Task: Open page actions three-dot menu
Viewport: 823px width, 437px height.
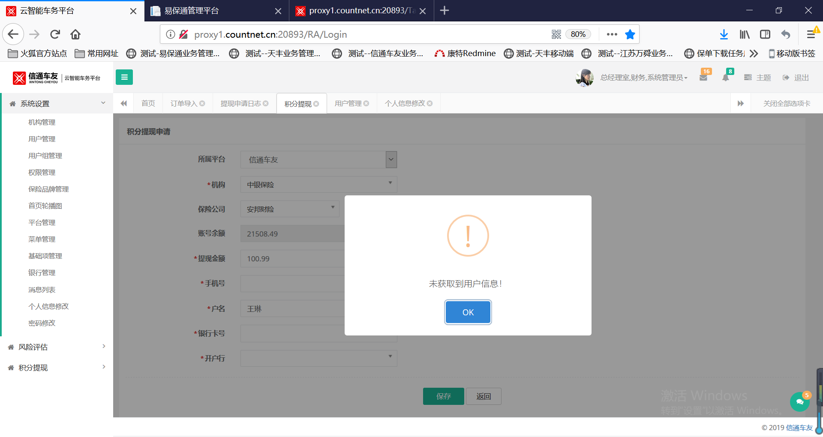Action: tap(612, 34)
